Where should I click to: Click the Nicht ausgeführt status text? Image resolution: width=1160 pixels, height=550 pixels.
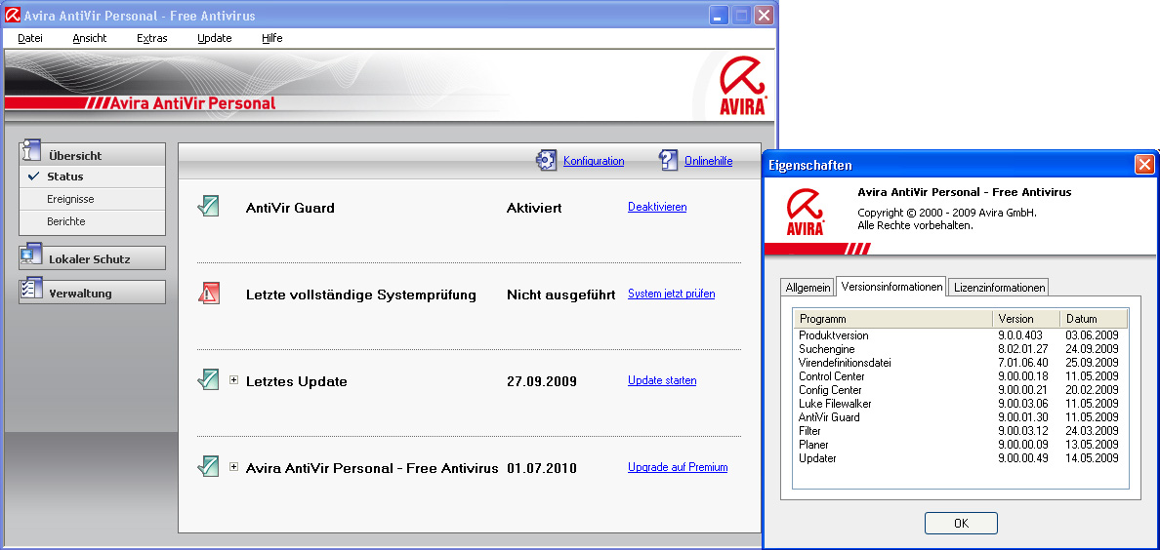point(560,295)
